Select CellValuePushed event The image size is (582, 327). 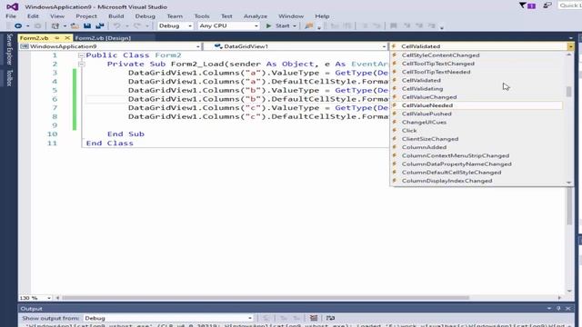coord(426,114)
